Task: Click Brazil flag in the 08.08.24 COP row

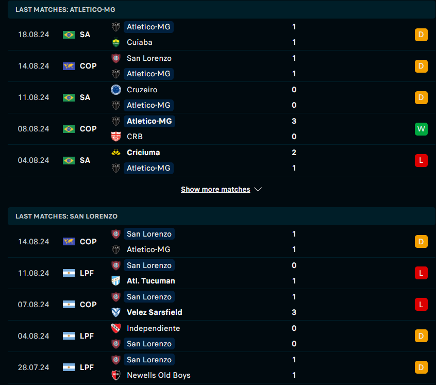Action: pyautogui.click(x=69, y=129)
